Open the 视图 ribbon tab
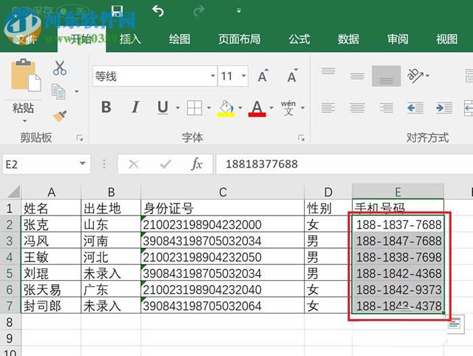The width and height of the screenshot is (473, 356). point(447,39)
